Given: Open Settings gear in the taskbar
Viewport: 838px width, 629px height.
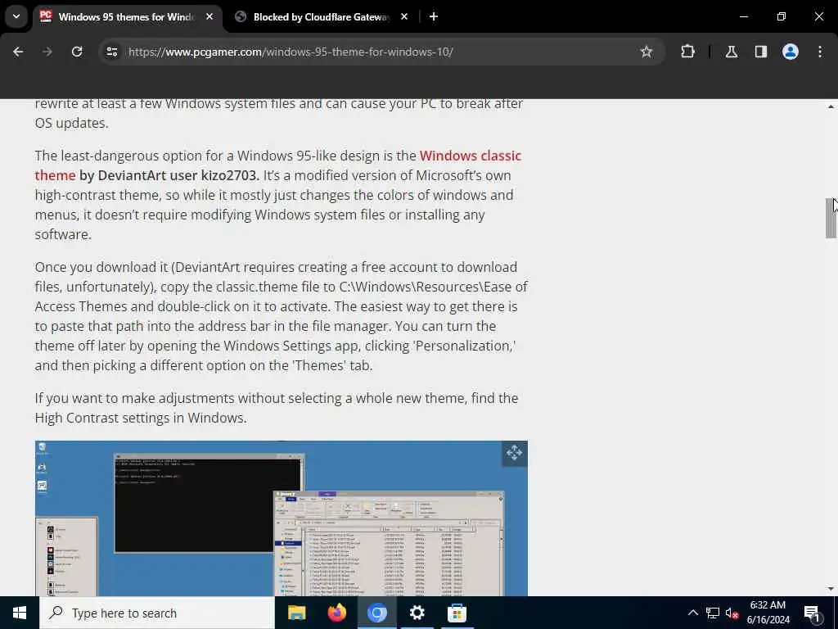Looking at the screenshot, I should 417,613.
